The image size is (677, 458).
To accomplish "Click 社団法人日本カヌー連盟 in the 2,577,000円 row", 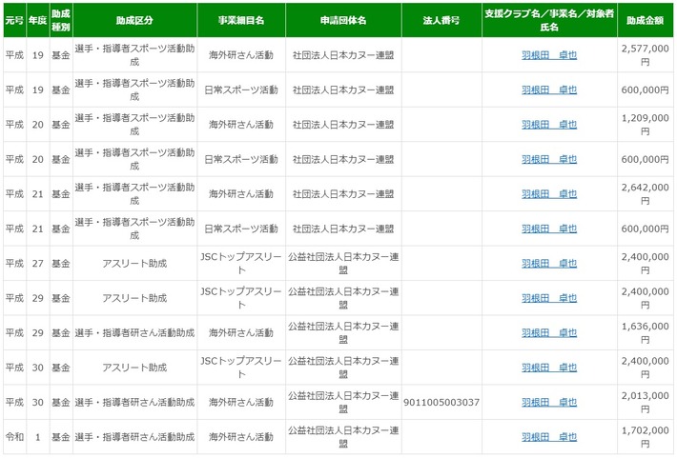I will (x=343, y=55).
